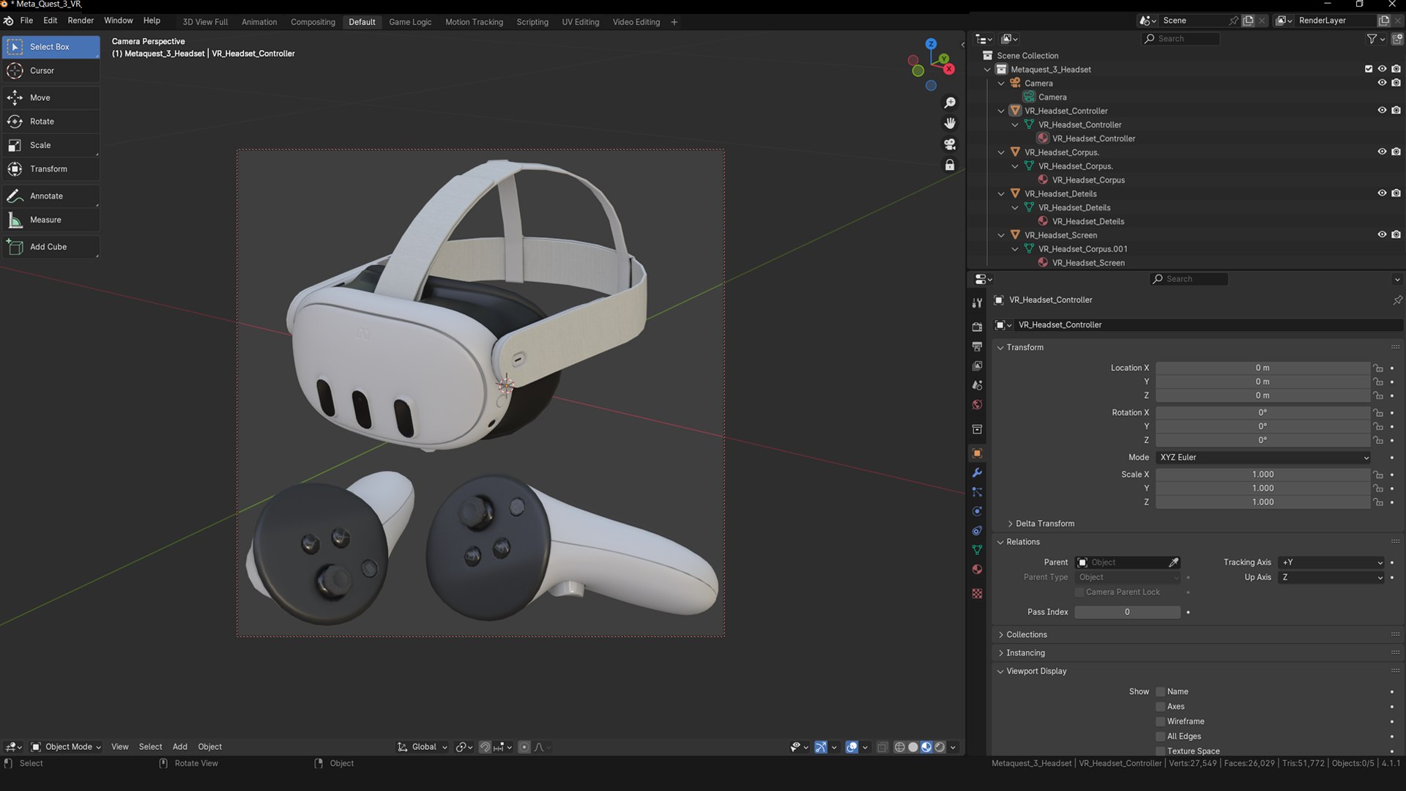The height and width of the screenshot is (791, 1406).
Task: Open the Modifiers wrench properties tab
Action: click(977, 473)
